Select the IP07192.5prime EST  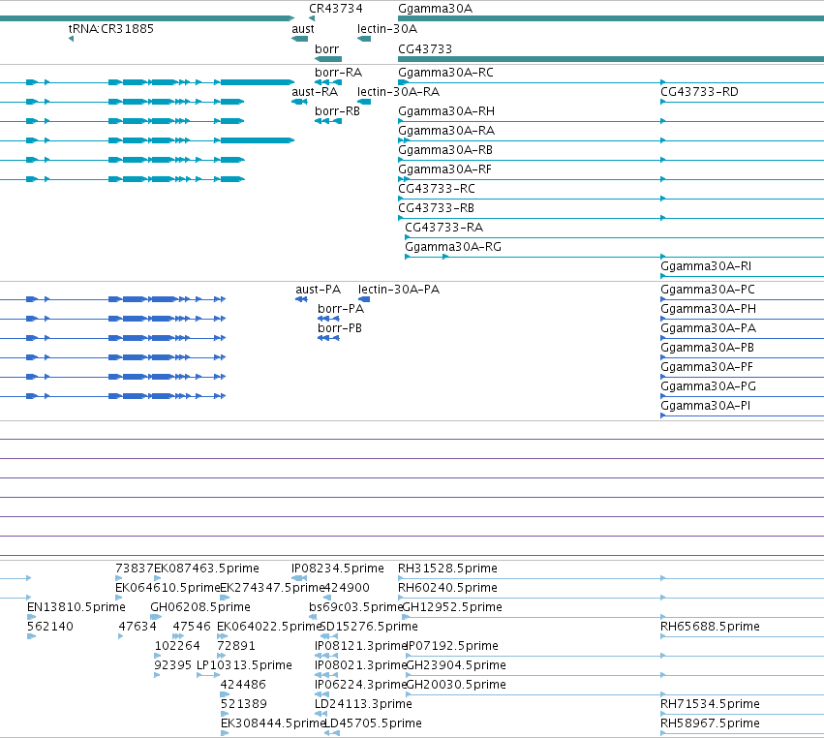(x=616, y=656)
